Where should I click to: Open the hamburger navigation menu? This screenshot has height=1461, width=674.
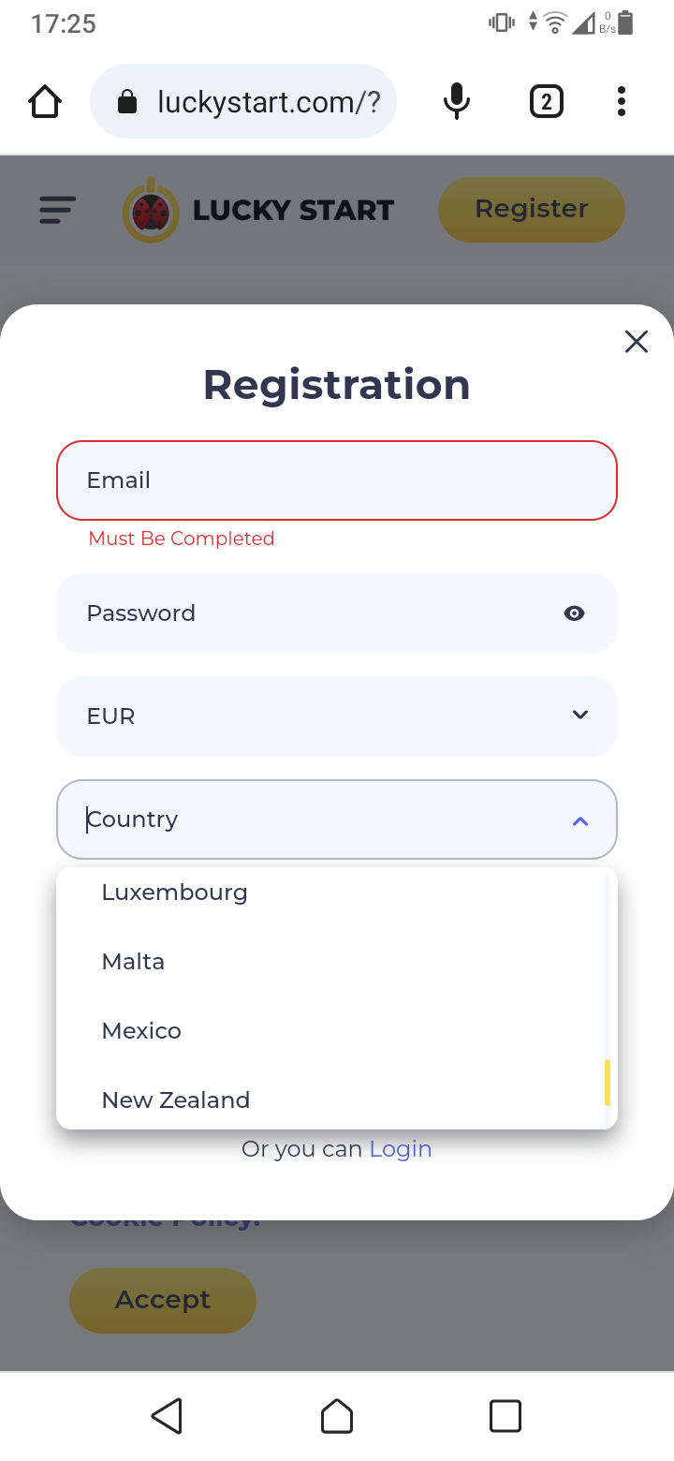[57, 210]
